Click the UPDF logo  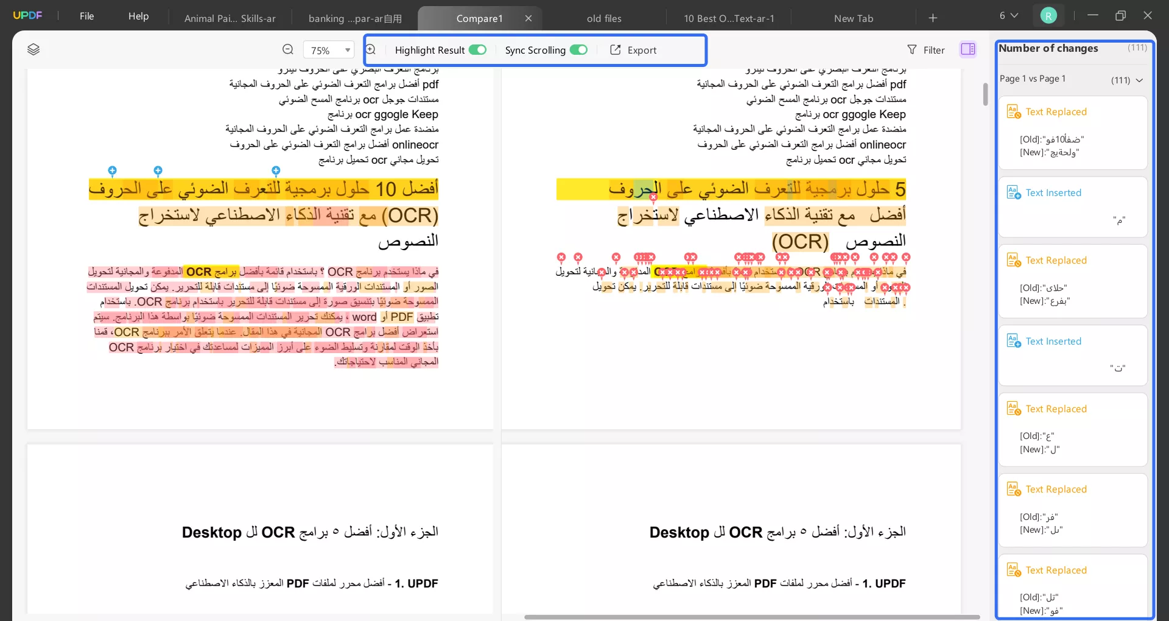28,15
